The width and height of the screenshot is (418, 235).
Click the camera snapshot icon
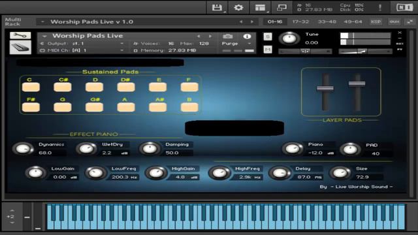[228, 37]
